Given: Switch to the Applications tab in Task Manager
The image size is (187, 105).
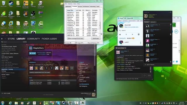Looking at the screenshot, I should point(68,6).
